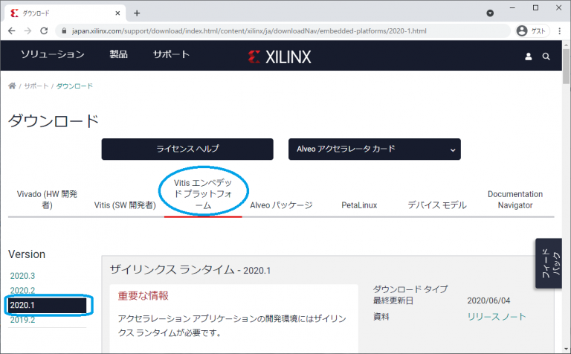
Task: Open the 製品 menu
Action: click(118, 55)
